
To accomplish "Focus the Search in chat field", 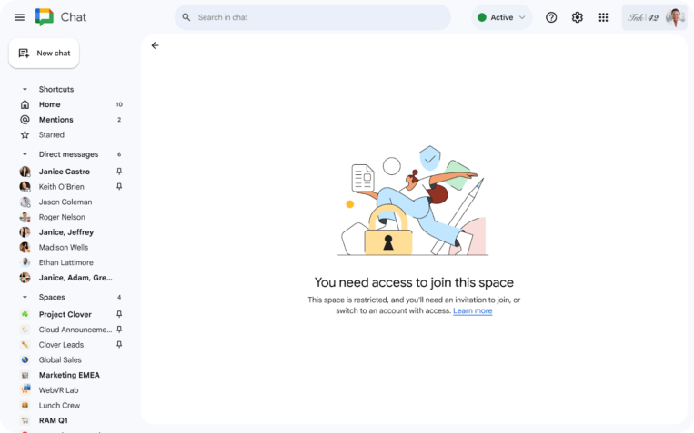I will pyautogui.click(x=313, y=17).
